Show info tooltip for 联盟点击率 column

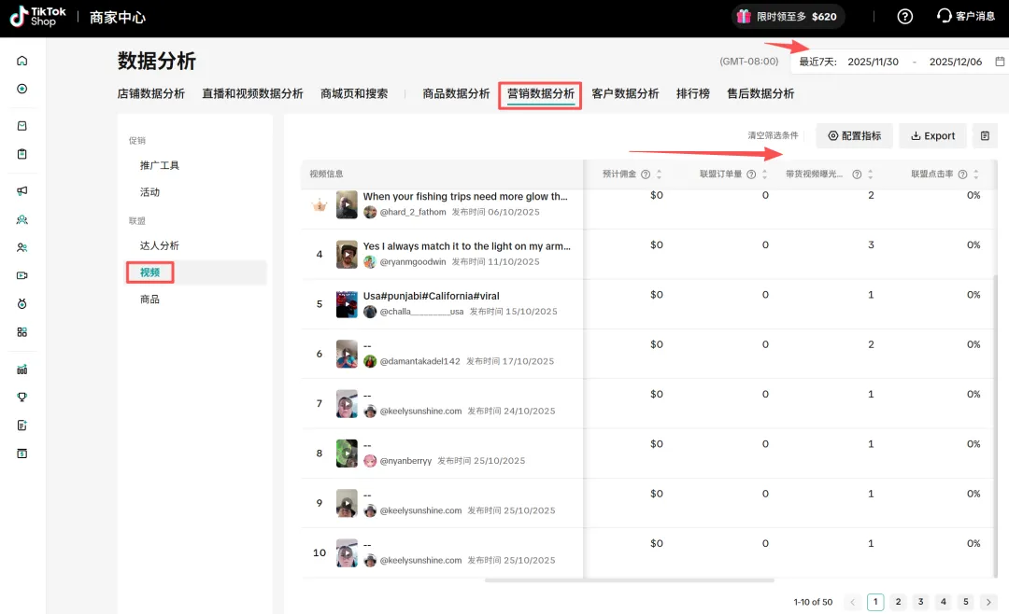[975, 174]
